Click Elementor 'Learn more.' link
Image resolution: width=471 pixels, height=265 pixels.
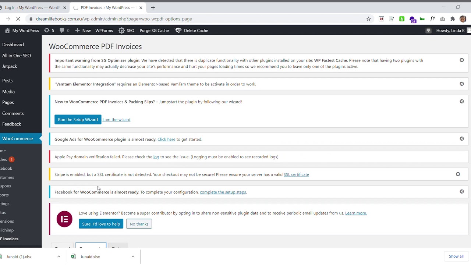point(356,213)
